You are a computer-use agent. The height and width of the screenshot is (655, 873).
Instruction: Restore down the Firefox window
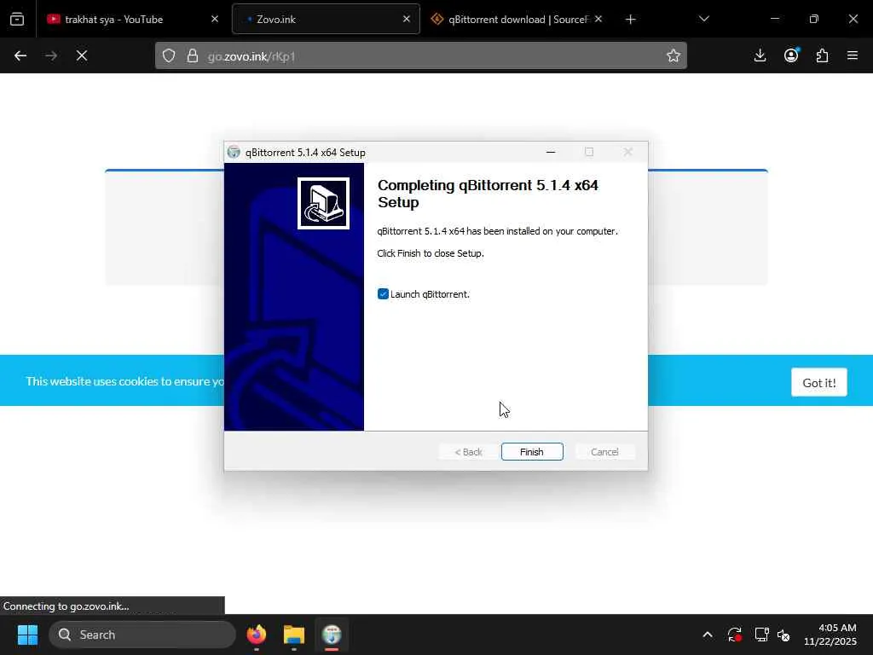pos(814,19)
